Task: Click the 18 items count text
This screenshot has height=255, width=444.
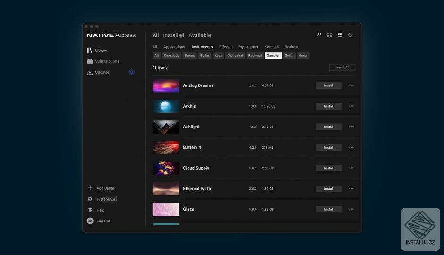Action: (x=160, y=68)
